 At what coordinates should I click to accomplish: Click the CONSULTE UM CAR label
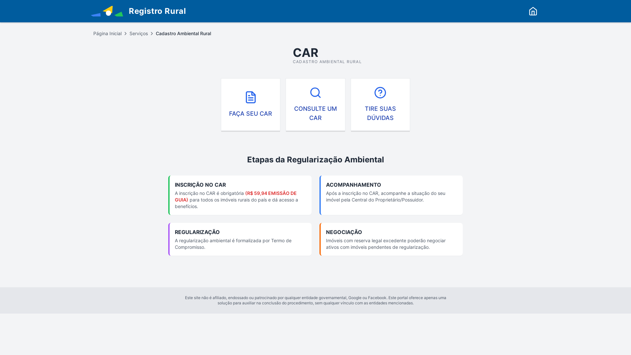315,113
